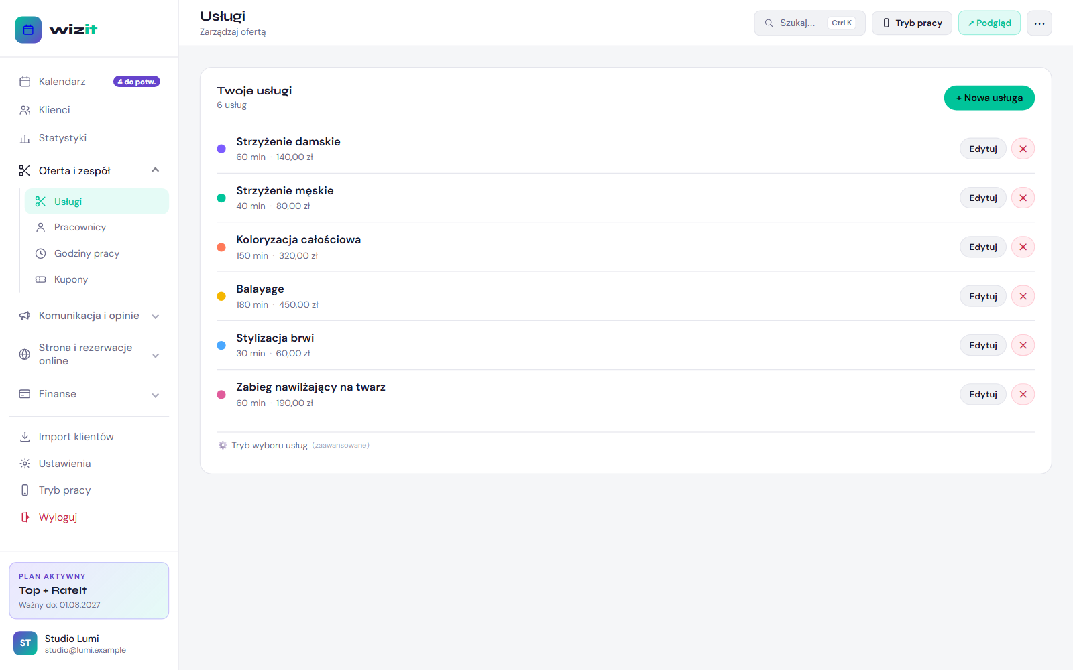Select the Usługi submenu item
The image size is (1073, 670).
(97, 202)
